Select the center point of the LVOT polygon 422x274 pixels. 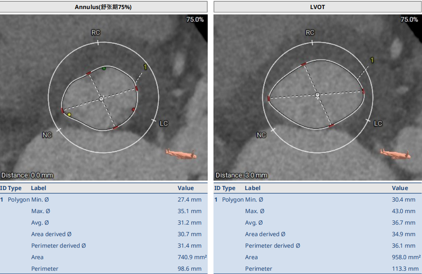317,95
